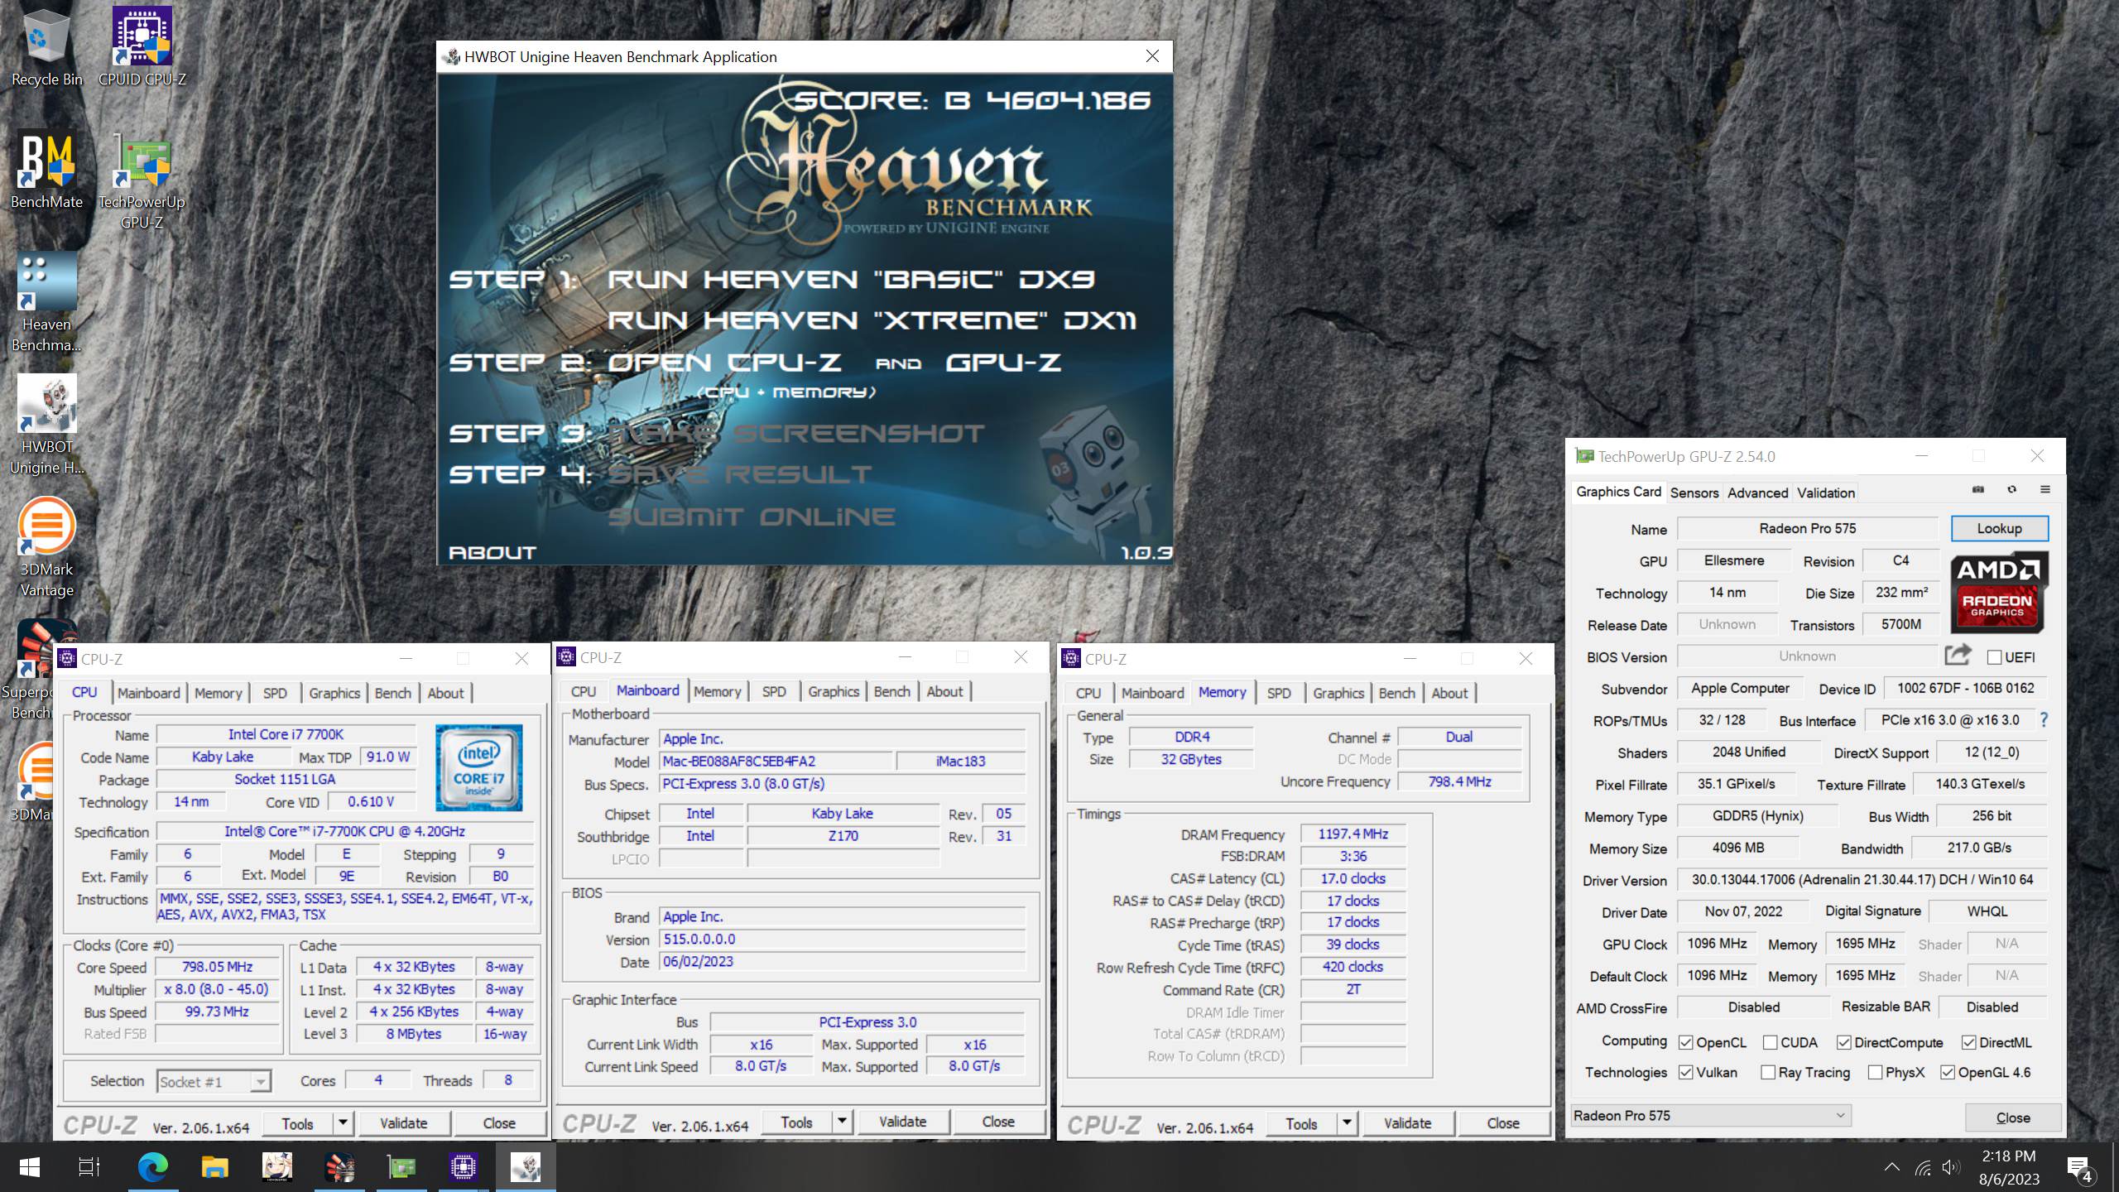Toggle the UEFI checkbox in GPU-Z
The image size is (2119, 1192).
tap(1995, 657)
